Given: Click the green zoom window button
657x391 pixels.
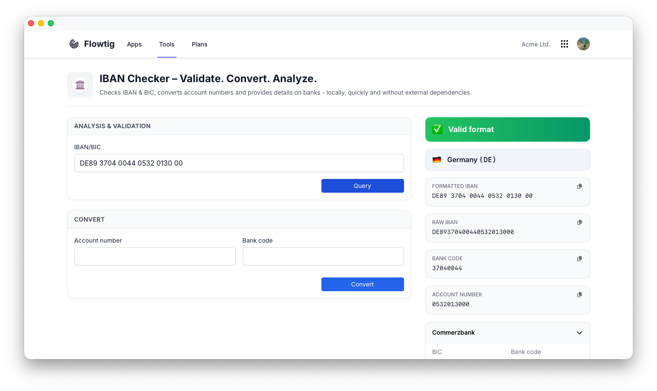Looking at the screenshot, I should (x=51, y=23).
